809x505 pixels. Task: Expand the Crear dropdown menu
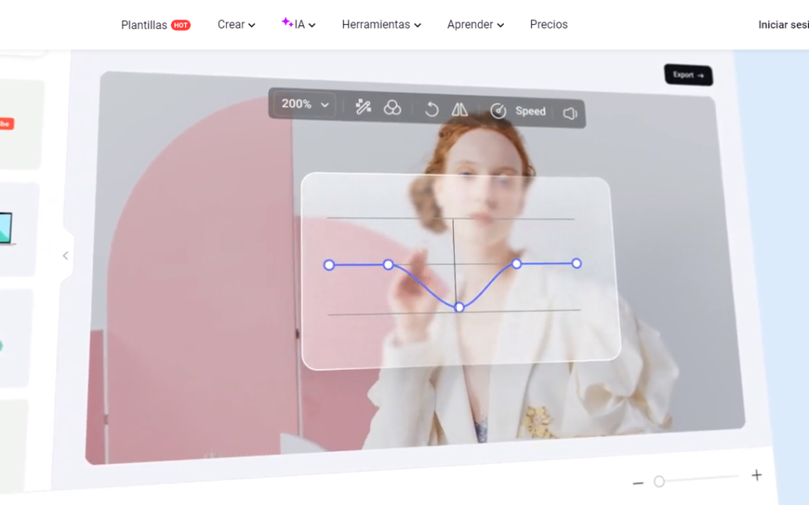pos(236,25)
